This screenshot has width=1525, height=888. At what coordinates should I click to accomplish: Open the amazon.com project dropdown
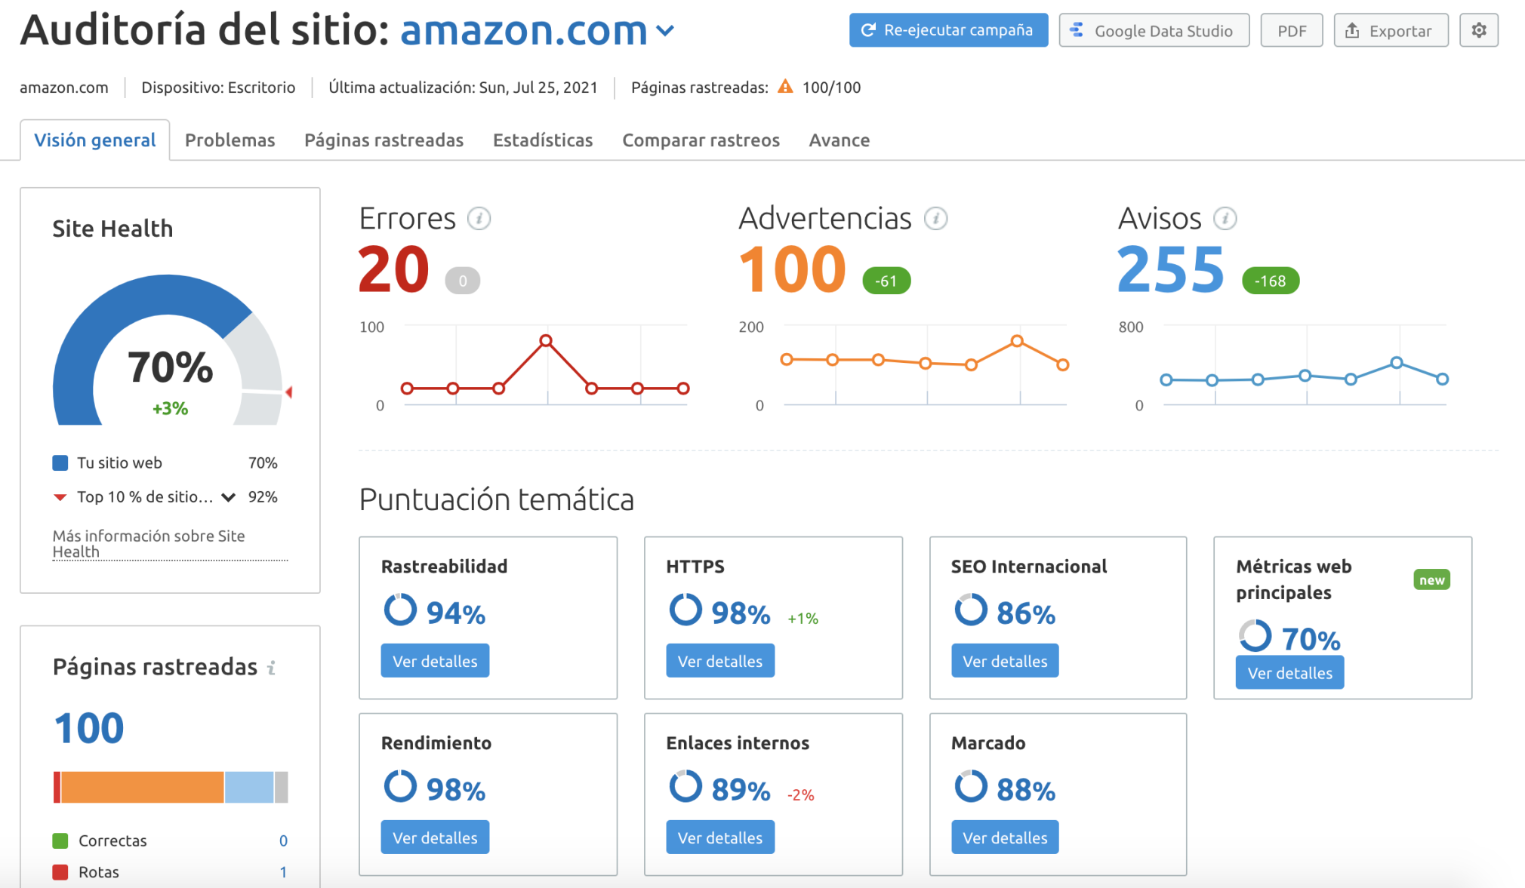(x=665, y=31)
